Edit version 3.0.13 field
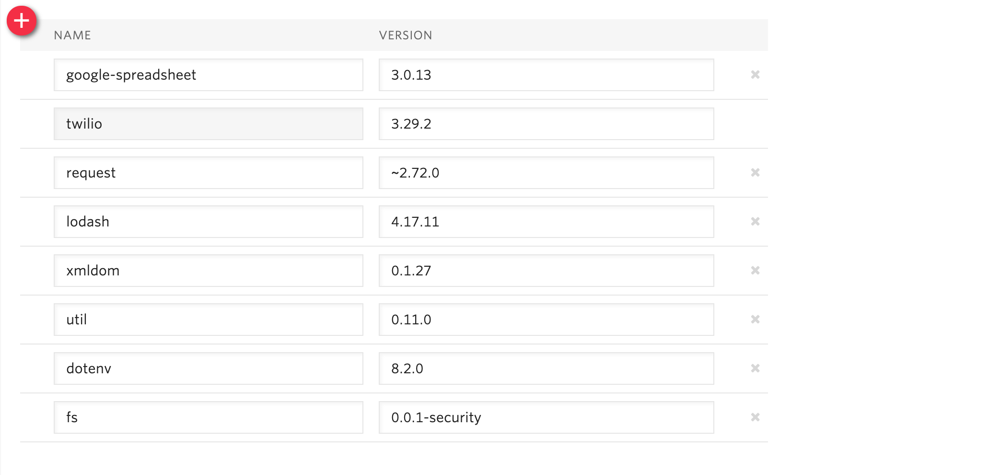The width and height of the screenshot is (1001, 475). (547, 75)
